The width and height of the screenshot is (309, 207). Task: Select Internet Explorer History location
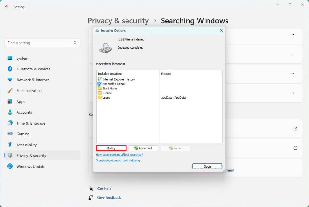click(119, 79)
